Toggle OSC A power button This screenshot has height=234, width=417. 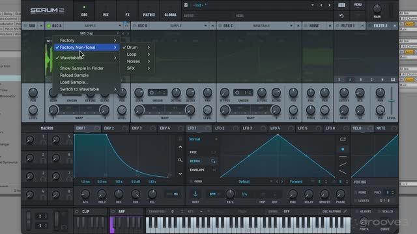[x=49, y=26]
